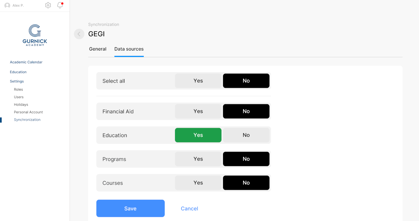Screen dimensions: 419x221
Task: Set Programs to Yes
Action: 198,159
